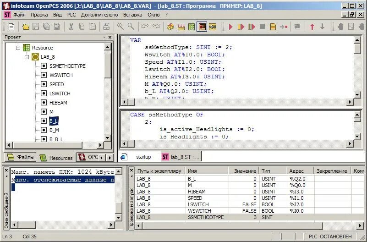The width and height of the screenshot is (367, 242).
Task: Click the gray Stop square icon
Action: pyautogui.click(x=263, y=27)
